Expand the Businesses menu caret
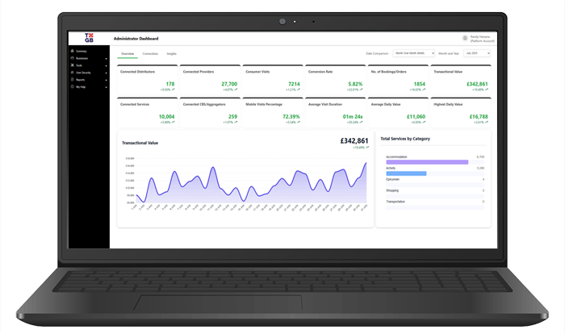Viewport: 565px width, 334px height. 106,58
